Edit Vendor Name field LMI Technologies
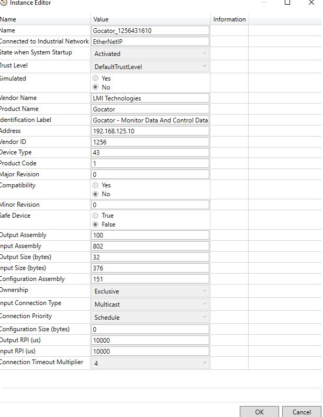323x417 pixels. [150, 98]
